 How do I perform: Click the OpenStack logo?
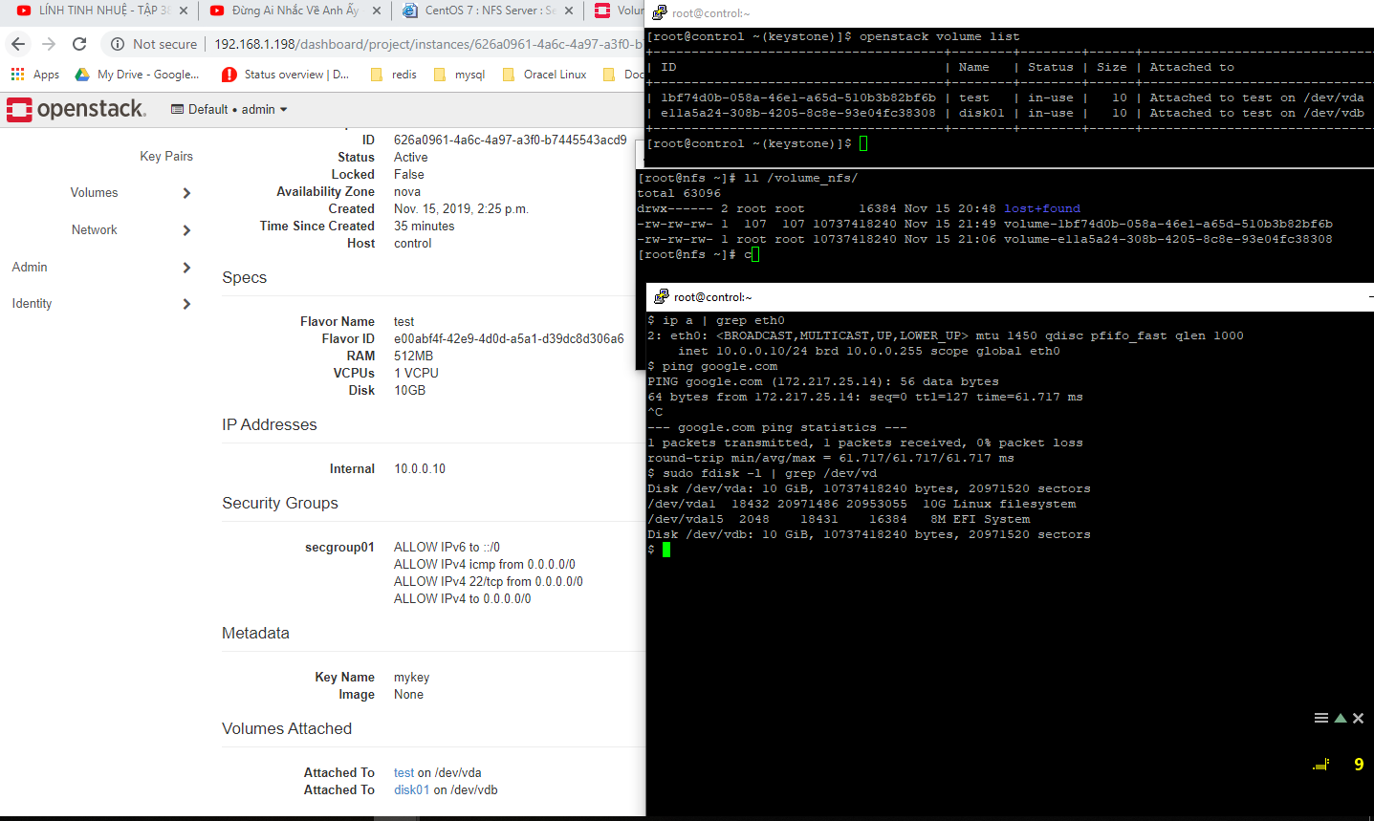pyautogui.click(x=76, y=109)
